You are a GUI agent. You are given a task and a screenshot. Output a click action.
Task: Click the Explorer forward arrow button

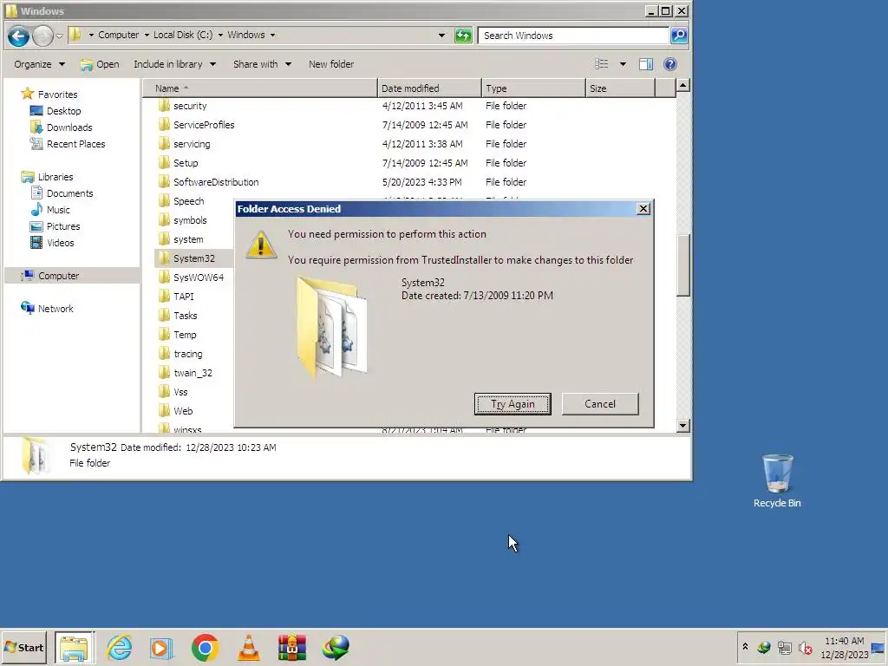[42, 36]
